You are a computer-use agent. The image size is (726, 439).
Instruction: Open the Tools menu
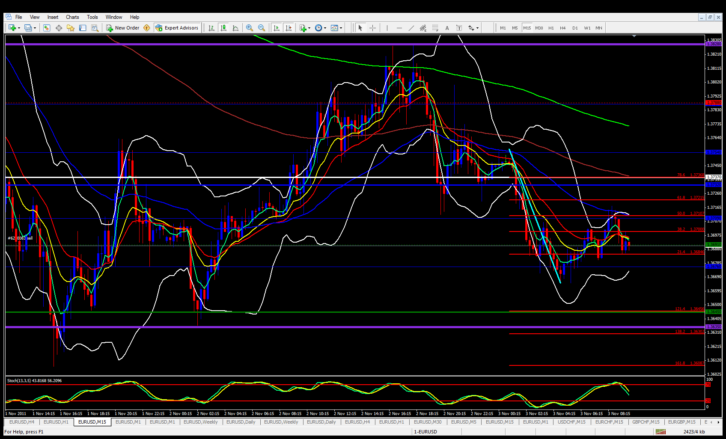point(92,17)
